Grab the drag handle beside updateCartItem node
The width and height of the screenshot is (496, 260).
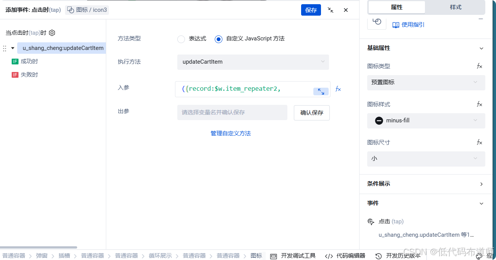[x=5, y=48]
